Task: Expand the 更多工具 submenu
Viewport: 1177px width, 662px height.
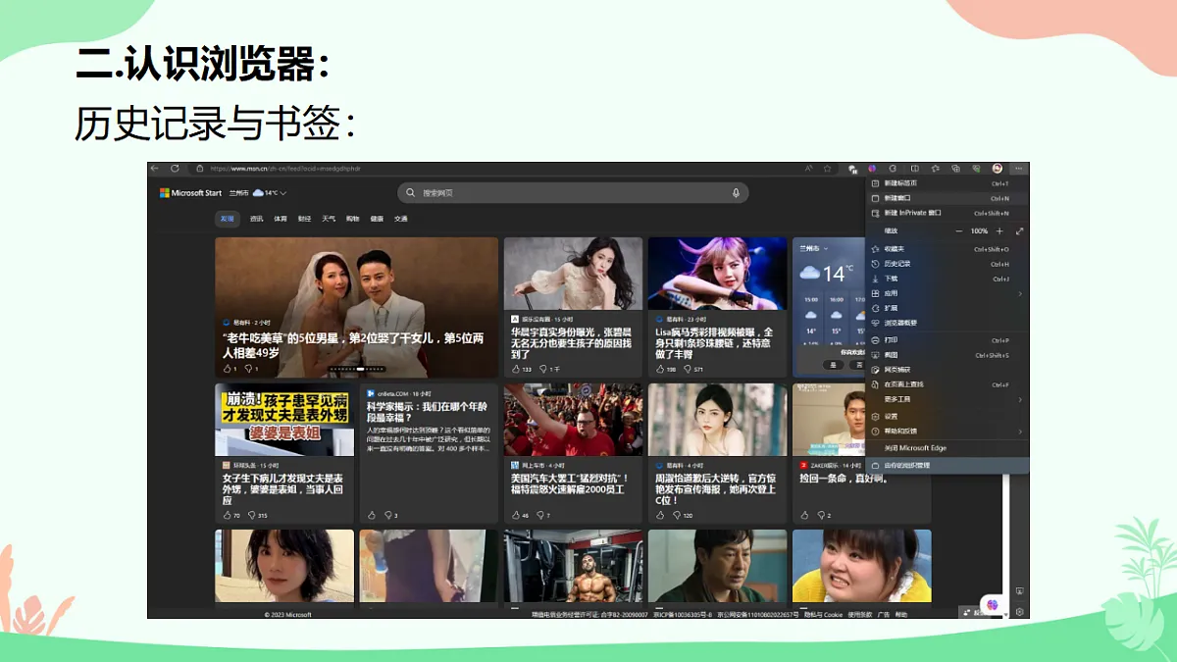Action: [947, 399]
